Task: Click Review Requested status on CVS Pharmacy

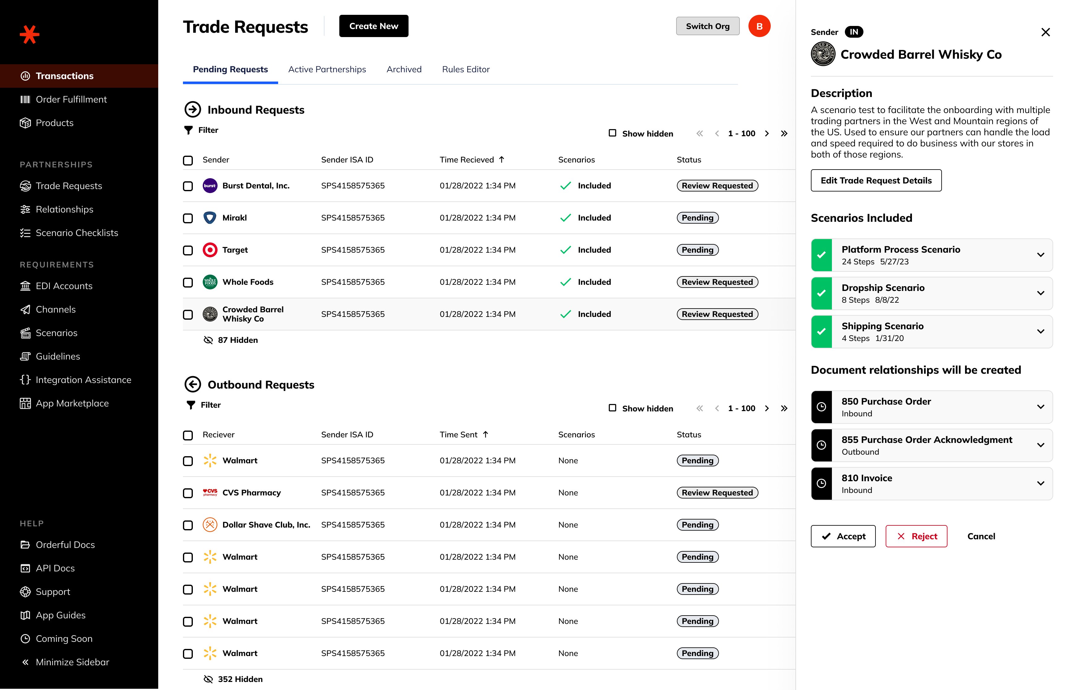Action: (717, 493)
